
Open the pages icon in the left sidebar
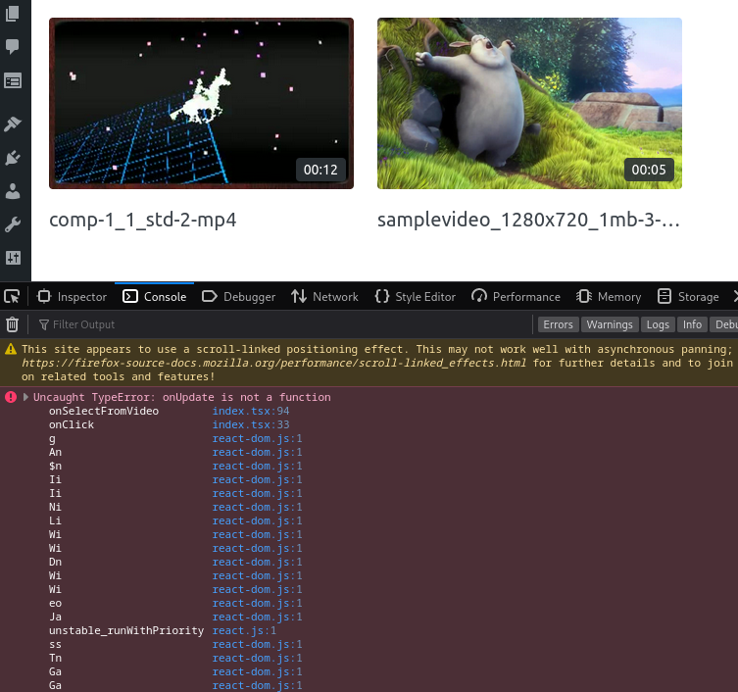[x=12, y=13]
